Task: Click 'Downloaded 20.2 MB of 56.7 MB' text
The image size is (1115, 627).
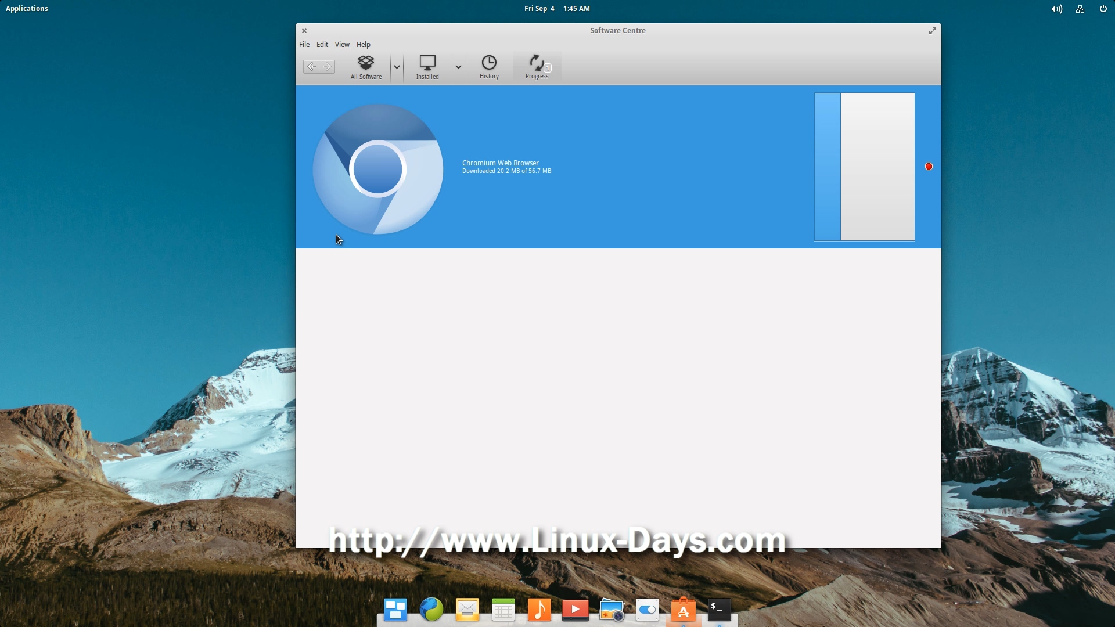Action: point(506,171)
